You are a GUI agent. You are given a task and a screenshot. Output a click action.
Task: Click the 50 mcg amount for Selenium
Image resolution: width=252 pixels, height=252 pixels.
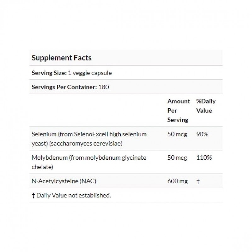[177, 134]
